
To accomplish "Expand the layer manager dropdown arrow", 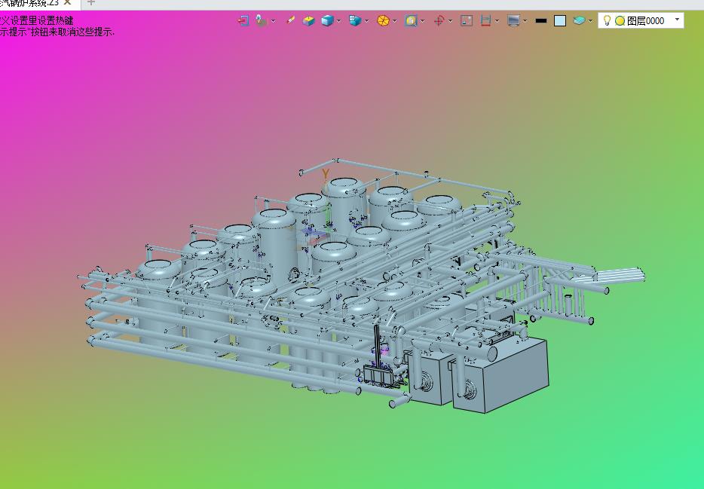I will (x=590, y=20).
